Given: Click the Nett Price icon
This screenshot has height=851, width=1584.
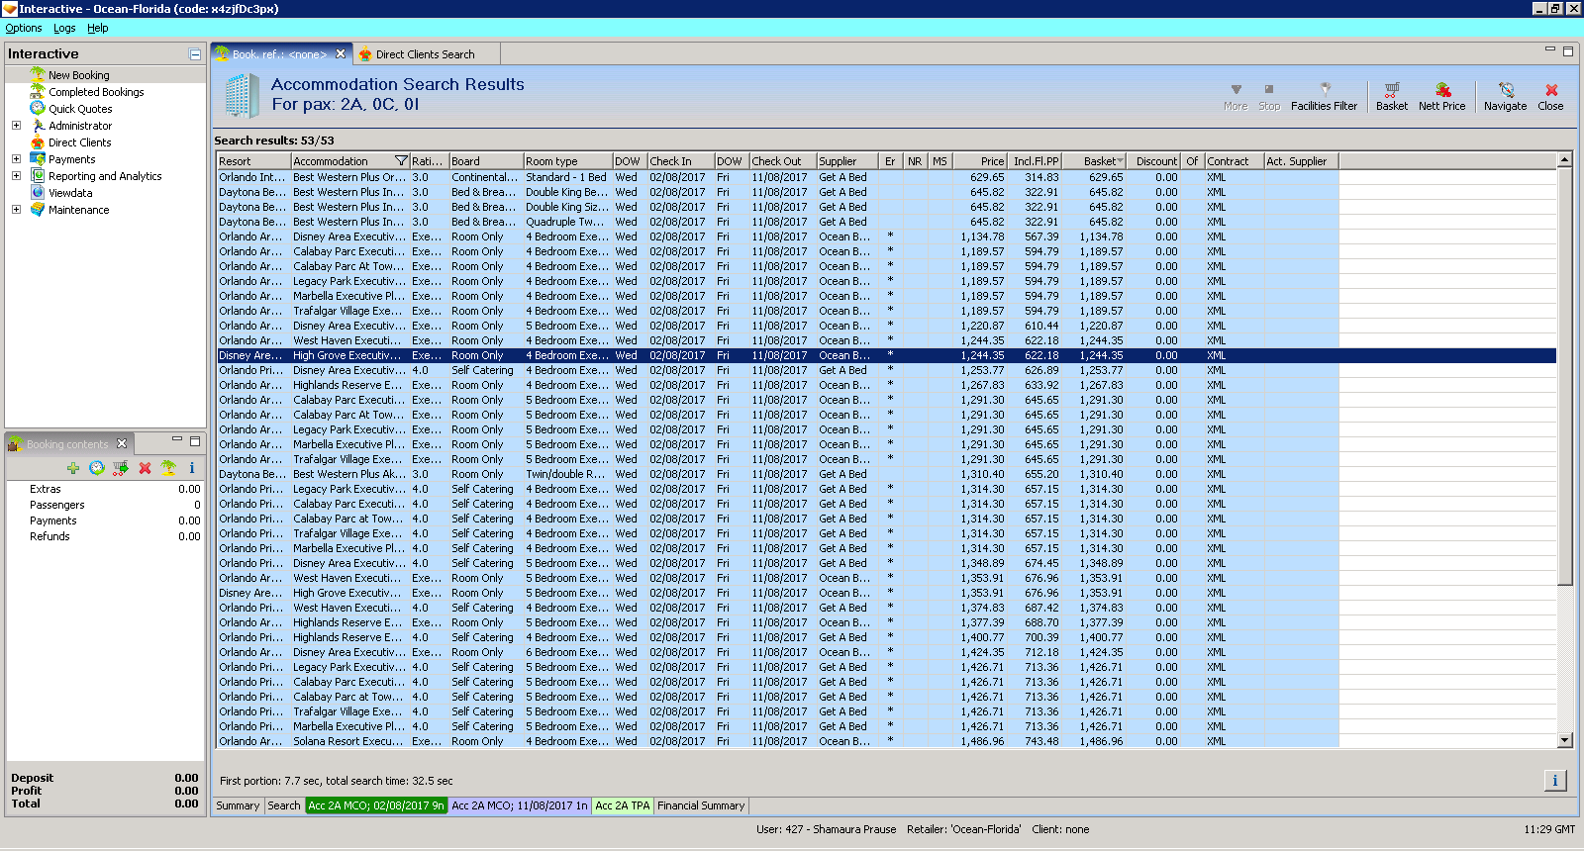Looking at the screenshot, I should 1441,90.
